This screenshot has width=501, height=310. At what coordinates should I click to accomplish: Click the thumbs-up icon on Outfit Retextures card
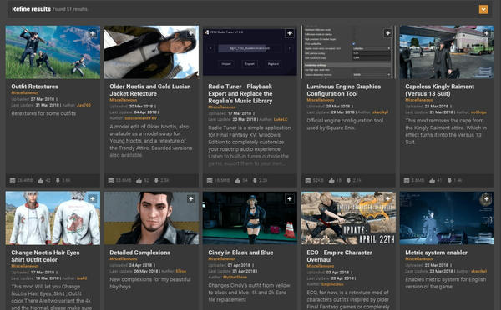40,181
